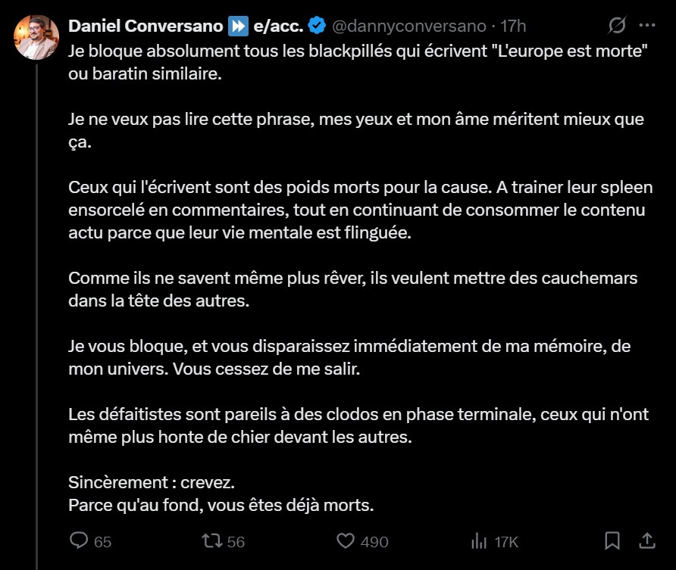Click the vertical thread line below avatar
Screen dimensions: 676x570
click(36, 303)
